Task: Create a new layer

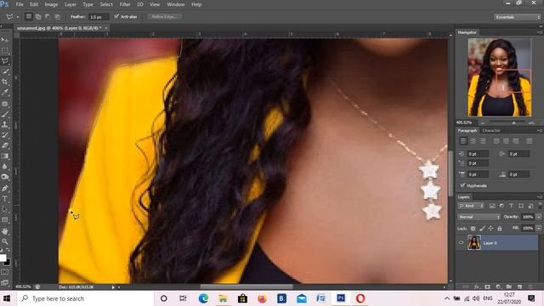Action: click(519, 286)
